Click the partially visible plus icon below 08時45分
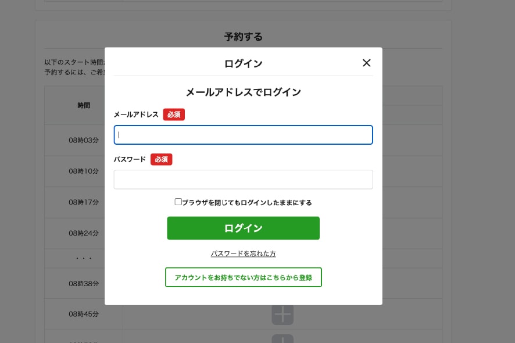Image resolution: width=515 pixels, height=343 pixels. point(282,338)
